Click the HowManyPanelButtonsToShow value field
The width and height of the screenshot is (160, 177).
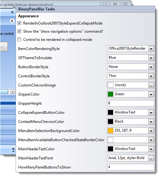tap(131, 167)
